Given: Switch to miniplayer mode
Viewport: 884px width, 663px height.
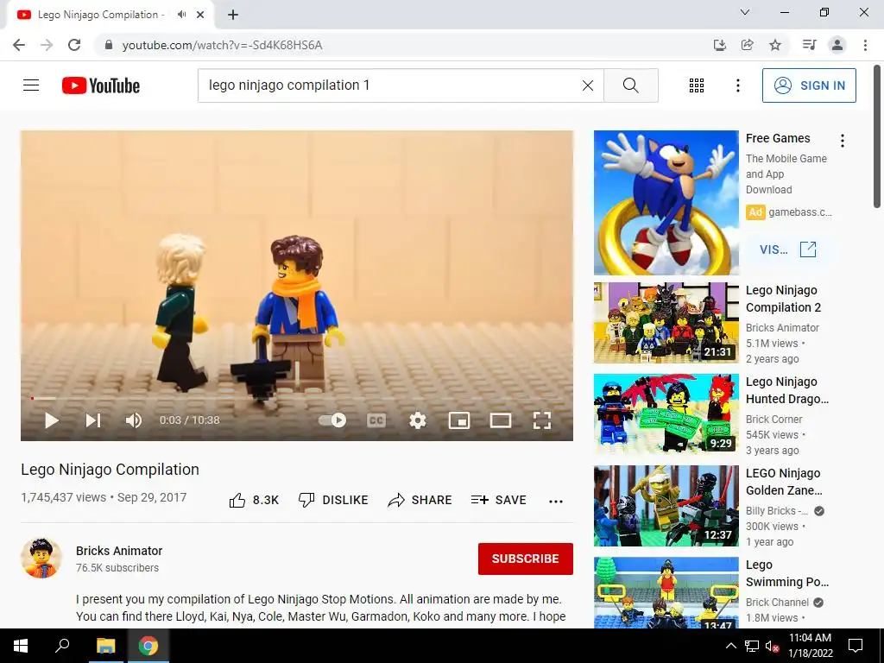Looking at the screenshot, I should tap(459, 420).
